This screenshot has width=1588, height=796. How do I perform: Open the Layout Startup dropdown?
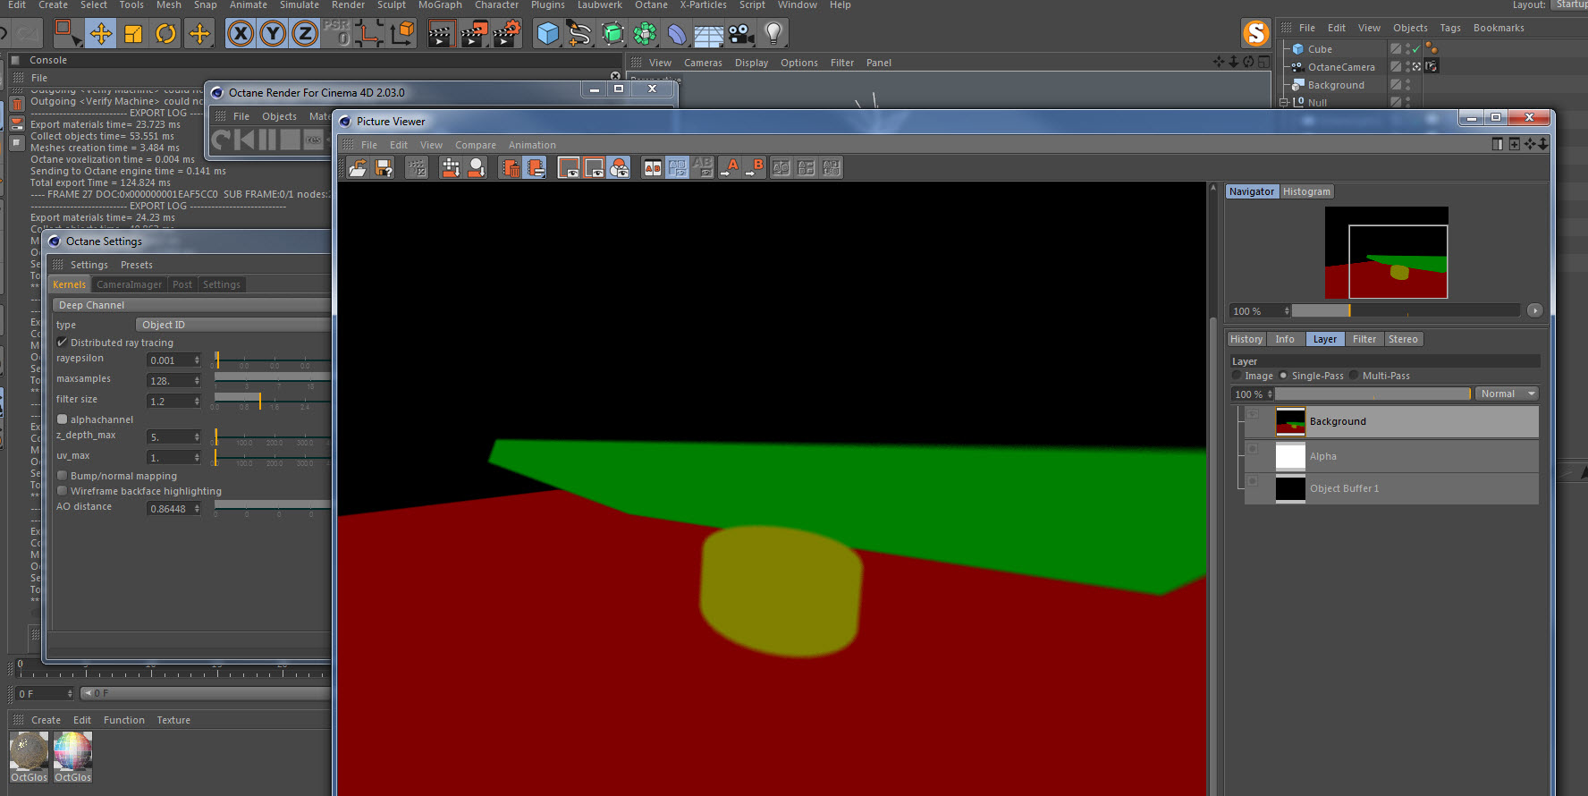point(1570,4)
